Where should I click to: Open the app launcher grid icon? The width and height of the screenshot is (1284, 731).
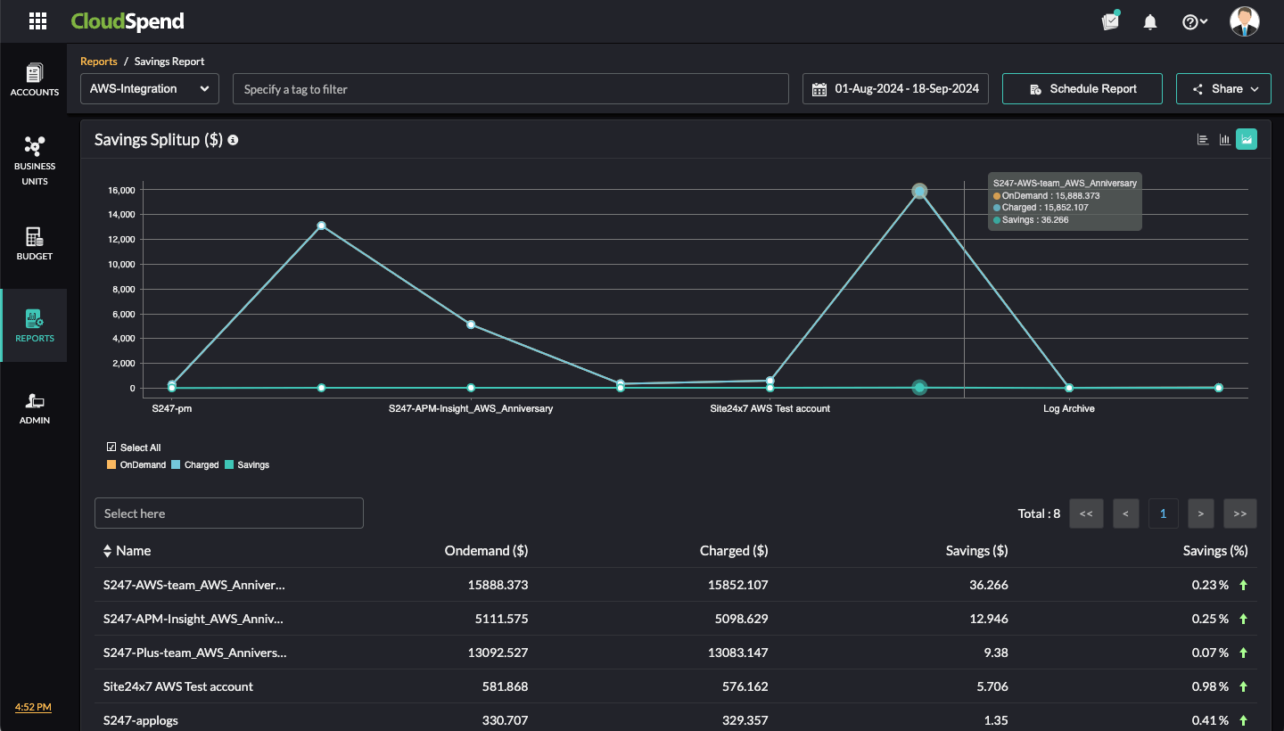pos(37,21)
